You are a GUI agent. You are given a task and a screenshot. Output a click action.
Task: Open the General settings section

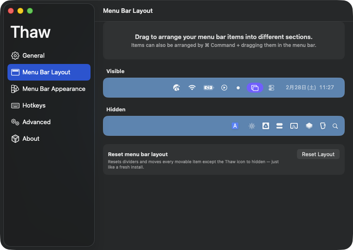(x=33, y=56)
